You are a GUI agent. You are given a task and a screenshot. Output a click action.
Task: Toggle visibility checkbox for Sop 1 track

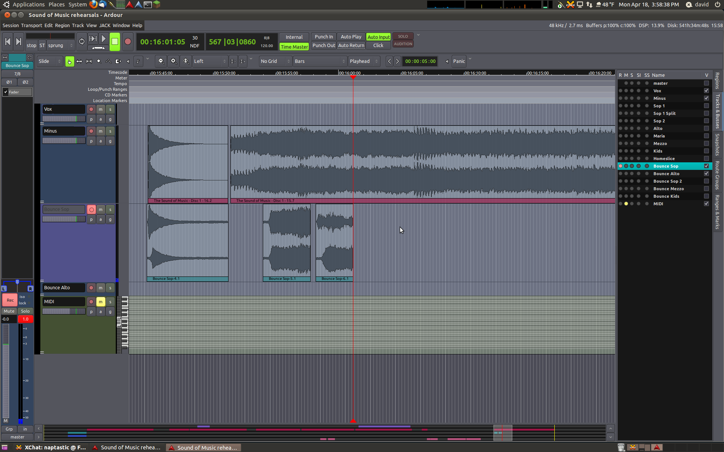point(706,106)
